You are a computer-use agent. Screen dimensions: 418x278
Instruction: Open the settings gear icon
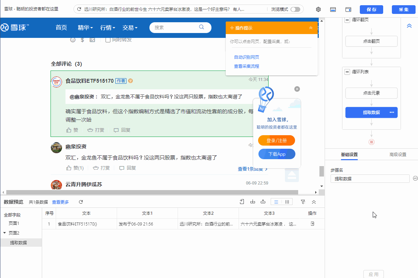[x=318, y=9]
